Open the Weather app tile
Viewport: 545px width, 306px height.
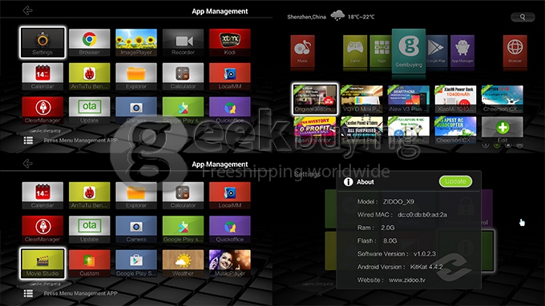[184, 264]
